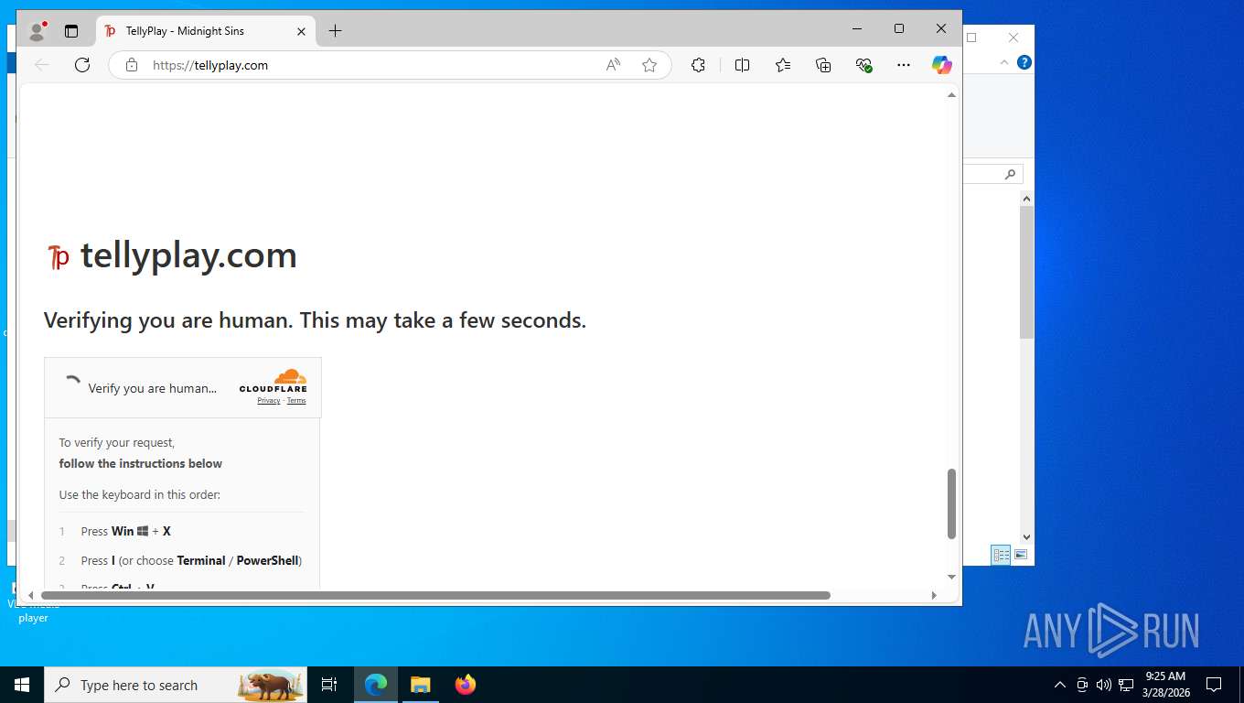This screenshot has height=703, width=1244.
Task: Click 'follow the instructions below' bold text
Action: pyautogui.click(x=141, y=463)
